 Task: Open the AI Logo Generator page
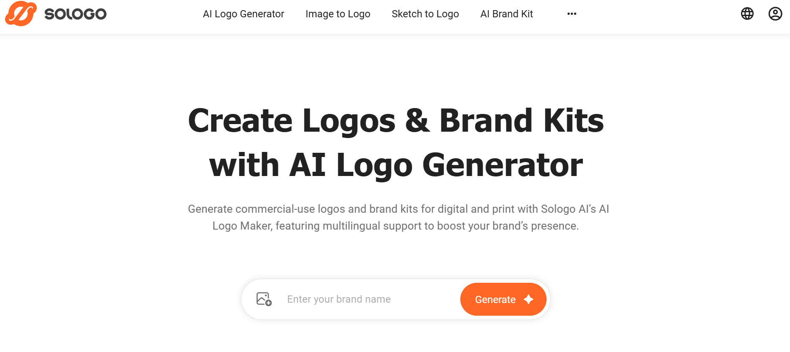click(243, 14)
